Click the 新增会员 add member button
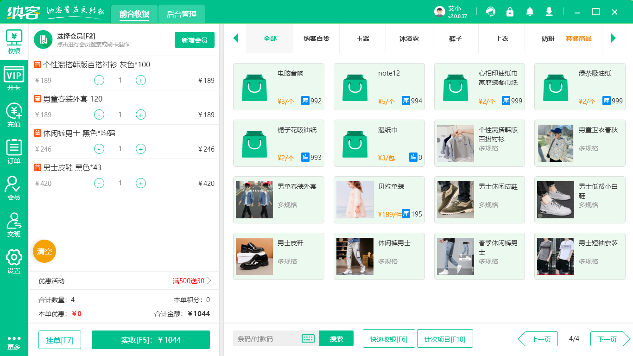Image resolution: width=633 pixels, height=356 pixels. tap(194, 40)
